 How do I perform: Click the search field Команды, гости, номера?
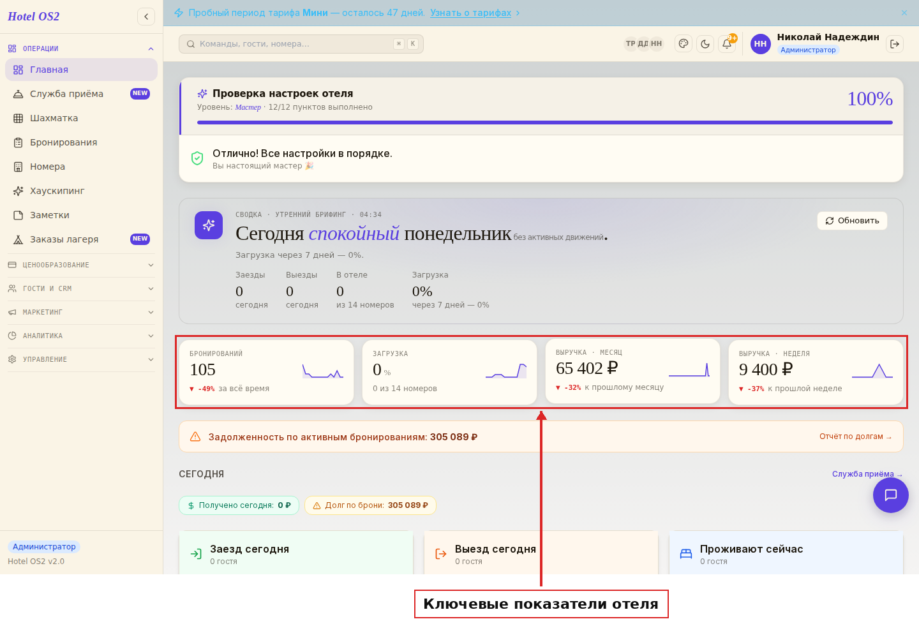point(301,44)
